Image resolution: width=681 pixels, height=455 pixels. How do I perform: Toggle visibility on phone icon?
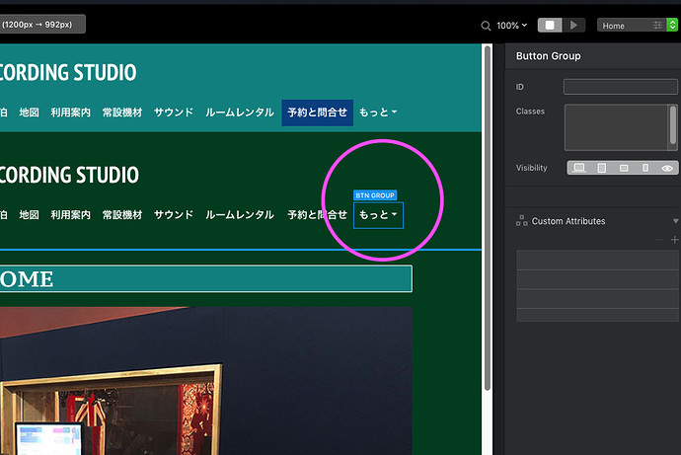click(645, 168)
